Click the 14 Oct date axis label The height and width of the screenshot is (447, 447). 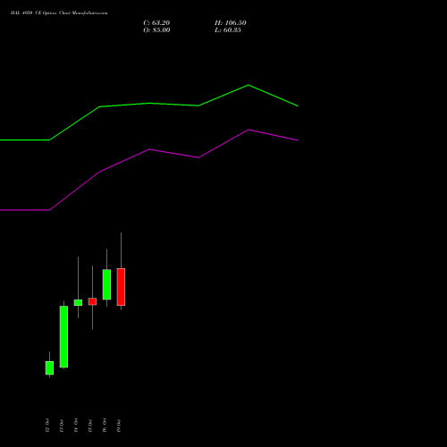pyautogui.click(x=76, y=426)
